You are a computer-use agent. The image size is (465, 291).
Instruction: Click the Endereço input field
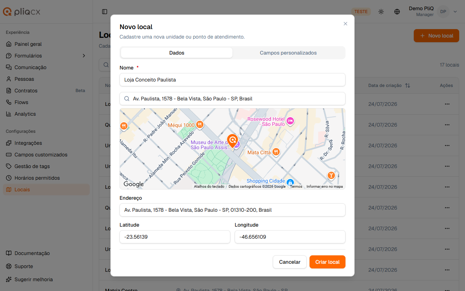[x=232, y=210]
